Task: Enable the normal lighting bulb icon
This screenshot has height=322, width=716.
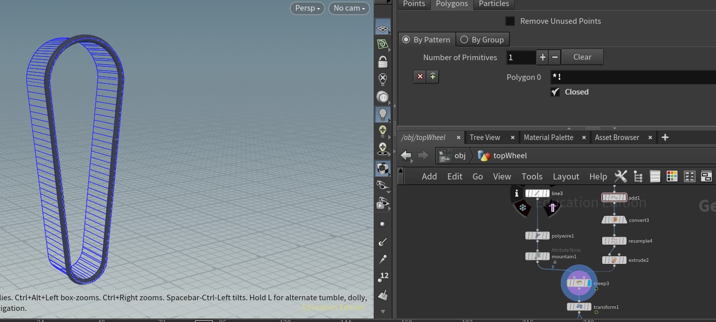Action: click(383, 114)
